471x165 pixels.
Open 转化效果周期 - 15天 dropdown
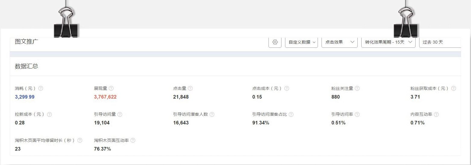pos(388,42)
